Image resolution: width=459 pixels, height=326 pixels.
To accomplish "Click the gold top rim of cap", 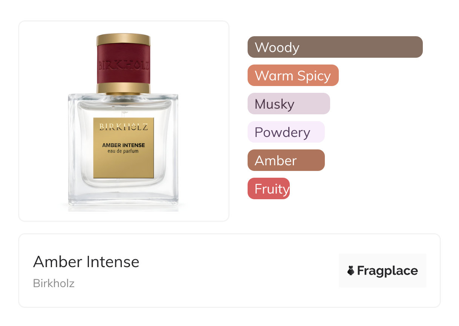I will [124, 39].
